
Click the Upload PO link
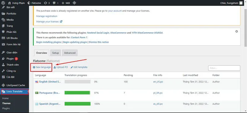click(x=61, y=67)
